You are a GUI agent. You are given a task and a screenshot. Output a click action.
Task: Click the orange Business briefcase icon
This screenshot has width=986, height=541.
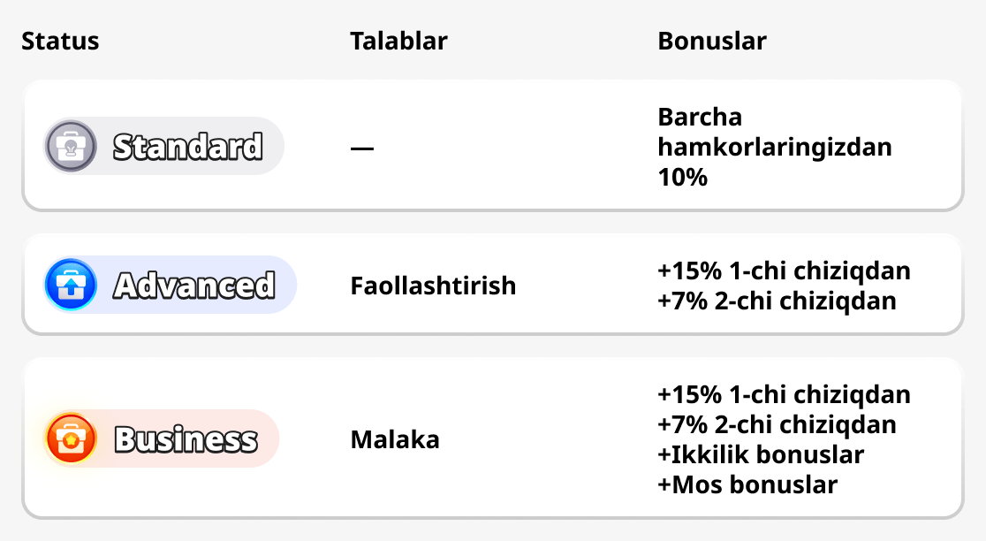[71, 438]
